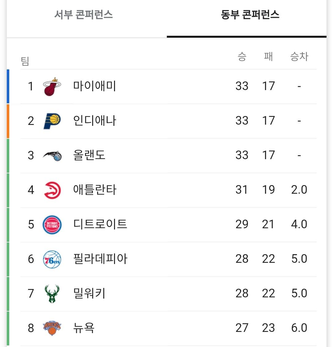The width and height of the screenshot is (333, 347).
Task: Click the Atlanta Hawks team logo
Action: [x=52, y=190]
